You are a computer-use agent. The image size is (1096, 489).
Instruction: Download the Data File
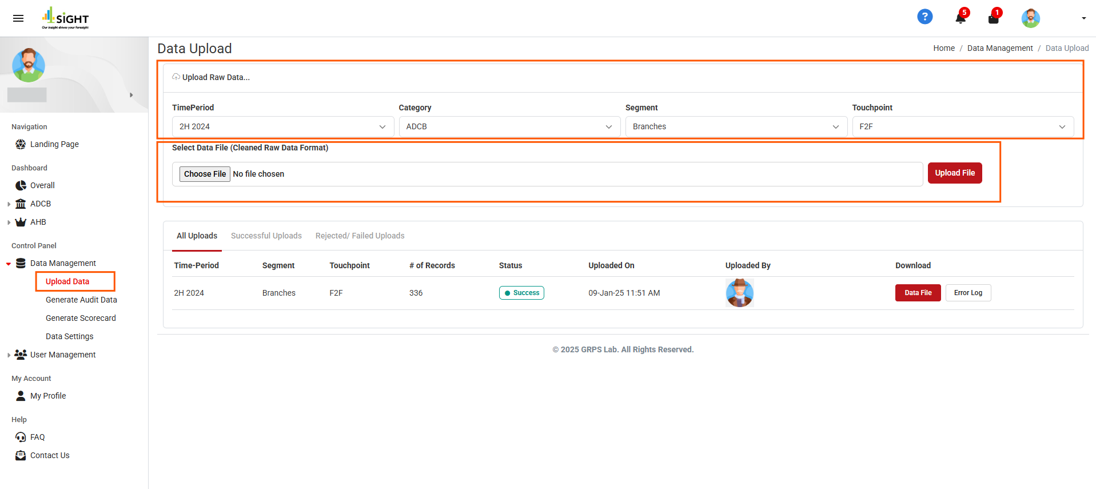pyautogui.click(x=918, y=293)
